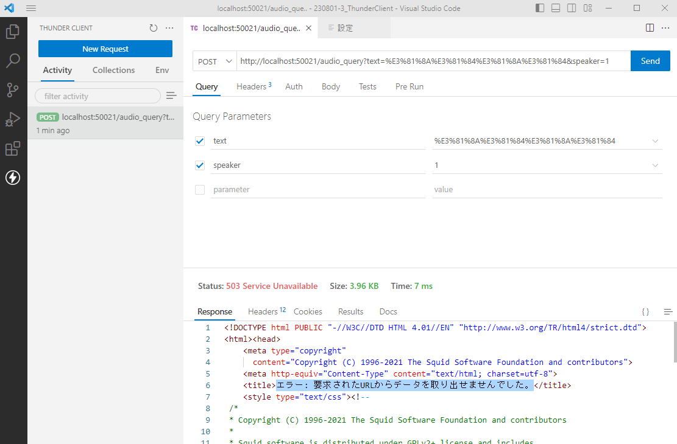Open Run and Debug view
677x444 pixels.
(x=13, y=119)
